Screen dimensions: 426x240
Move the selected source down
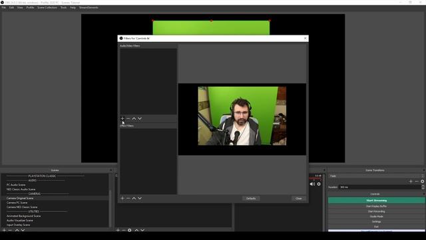coord(142,230)
